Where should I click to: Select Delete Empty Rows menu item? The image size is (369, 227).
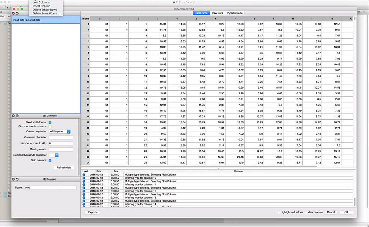[x=45, y=10]
